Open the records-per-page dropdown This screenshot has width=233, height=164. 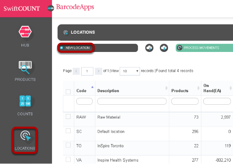click(x=130, y=71)
